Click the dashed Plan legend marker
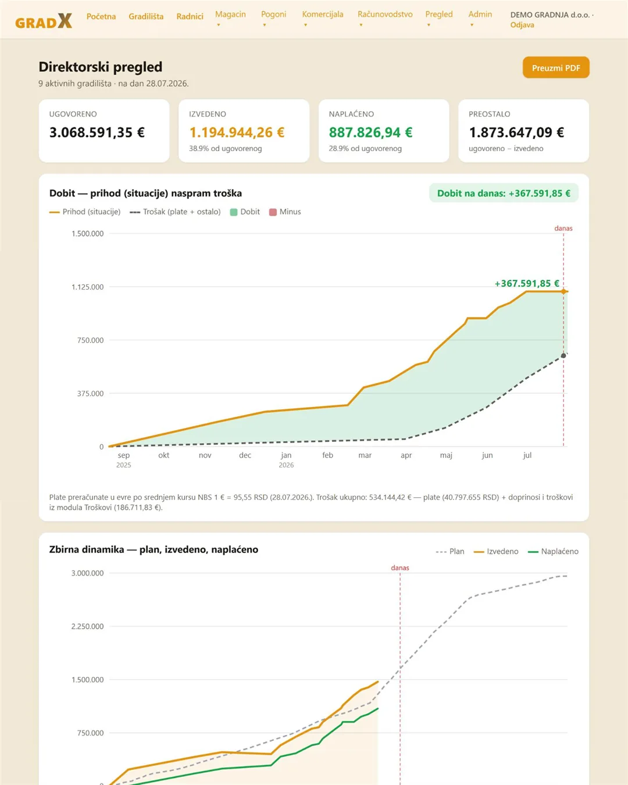 (x=441, y=552)
